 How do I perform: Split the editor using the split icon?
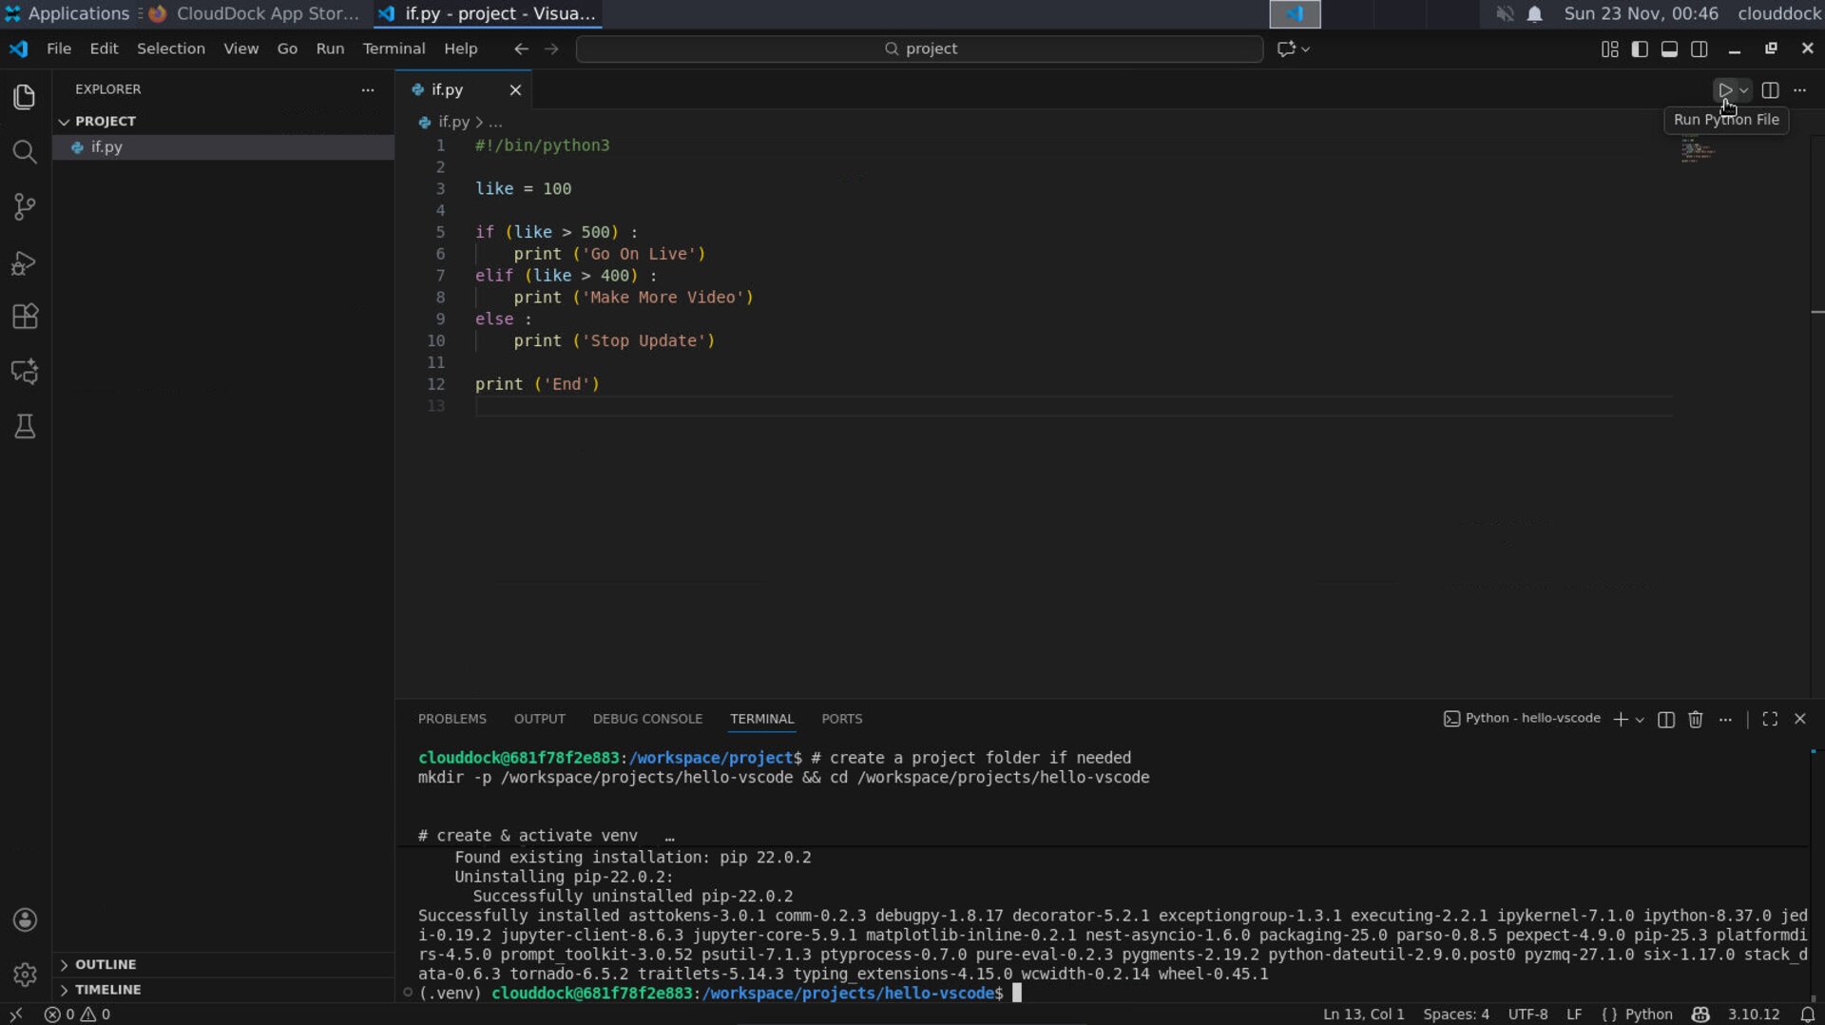coord(1771,90)
